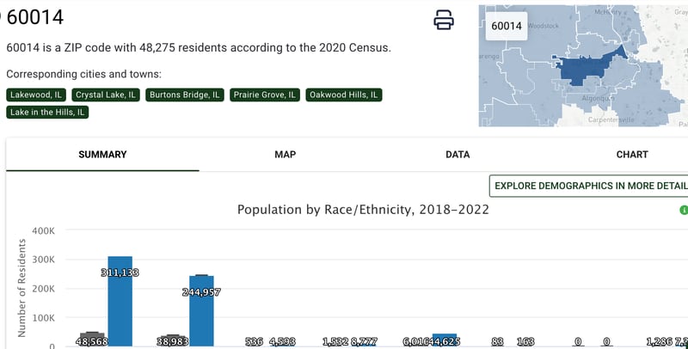Select the Burtons Bridge, IL city tag

click(x=185, y=95)
